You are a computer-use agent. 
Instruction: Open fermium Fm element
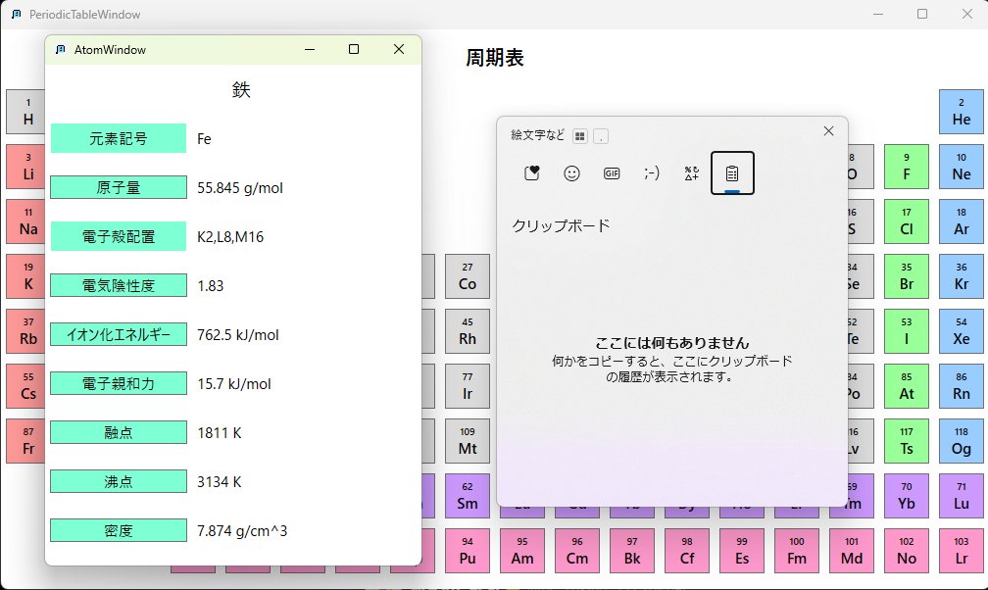pos(796,550)
